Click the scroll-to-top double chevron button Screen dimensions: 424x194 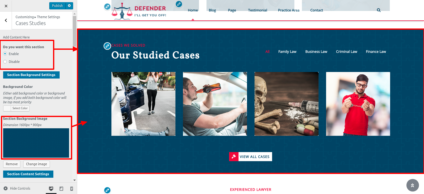[x=412, y=185]
